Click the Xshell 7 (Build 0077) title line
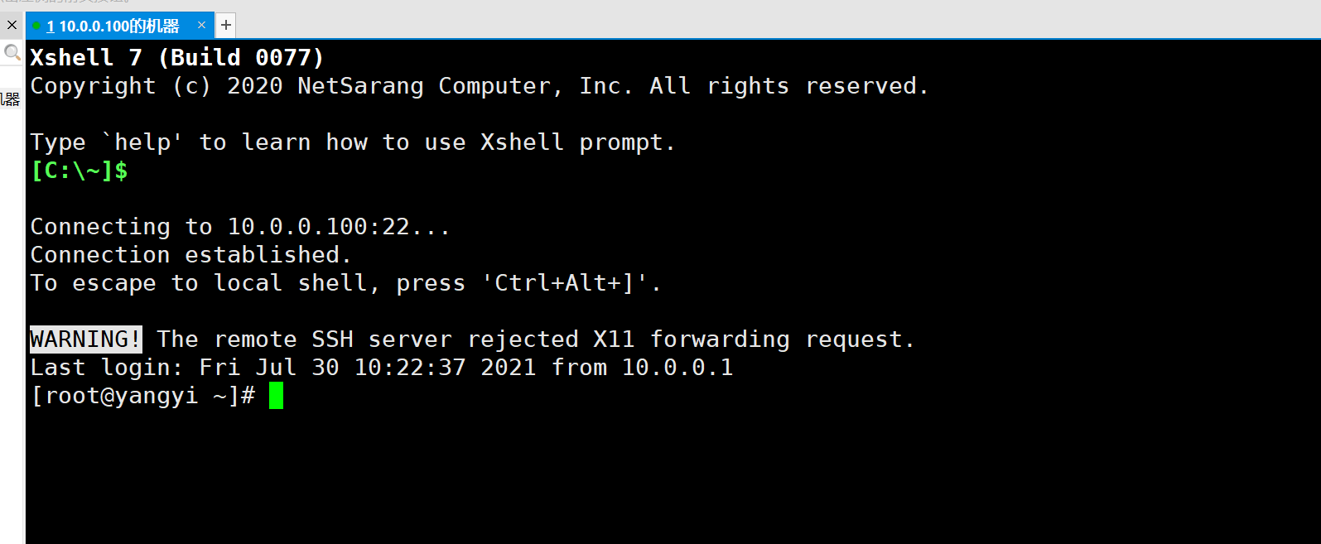 pos(177,58)
